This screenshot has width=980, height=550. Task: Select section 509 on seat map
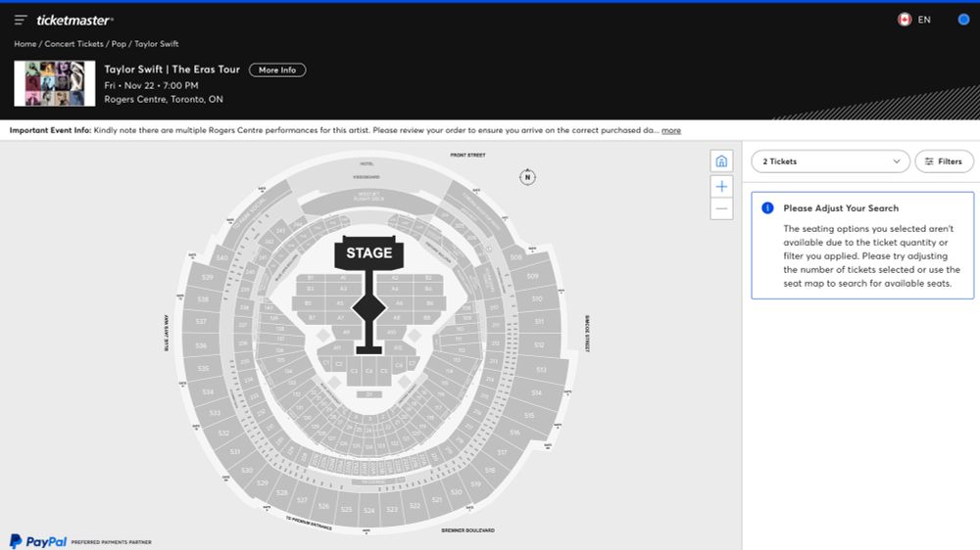tap(532, 276)
